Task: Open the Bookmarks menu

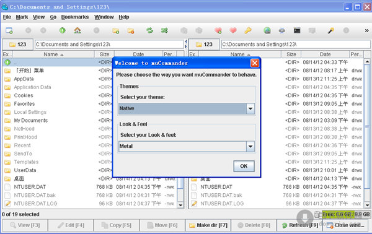Action: coord(75,17)
